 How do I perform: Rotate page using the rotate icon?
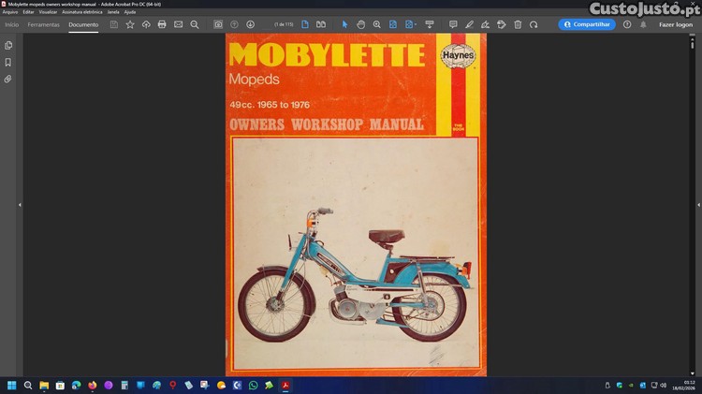coord(534,24)
